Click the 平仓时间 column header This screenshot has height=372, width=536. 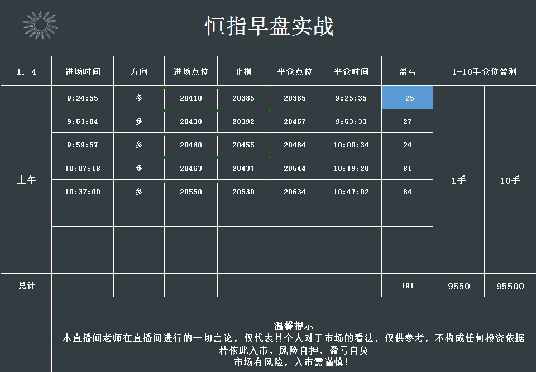coord(351,71)
